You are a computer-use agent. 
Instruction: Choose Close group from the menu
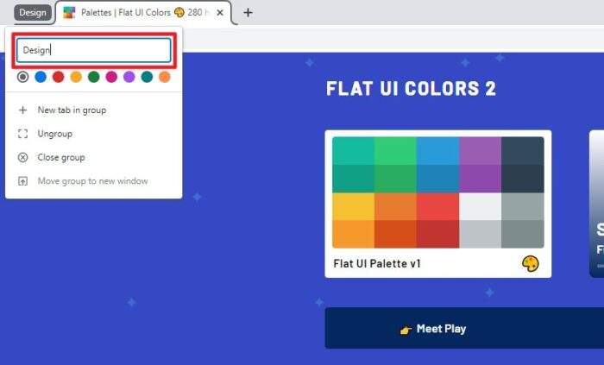click(x=93, y=157)
